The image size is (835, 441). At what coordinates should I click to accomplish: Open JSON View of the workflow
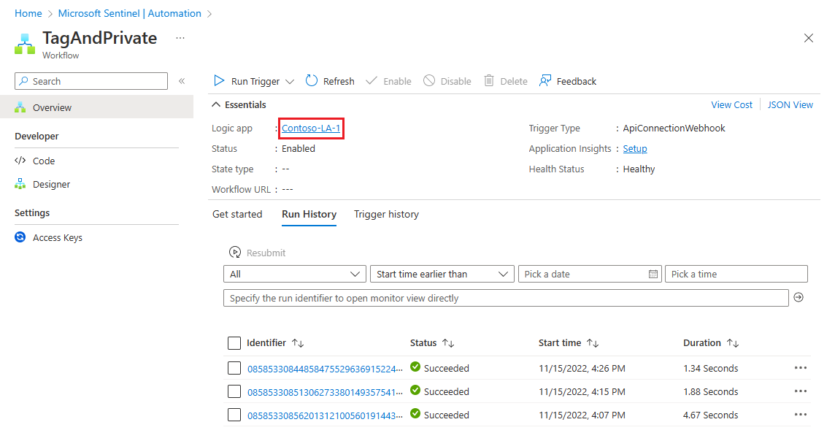point(790,105)
